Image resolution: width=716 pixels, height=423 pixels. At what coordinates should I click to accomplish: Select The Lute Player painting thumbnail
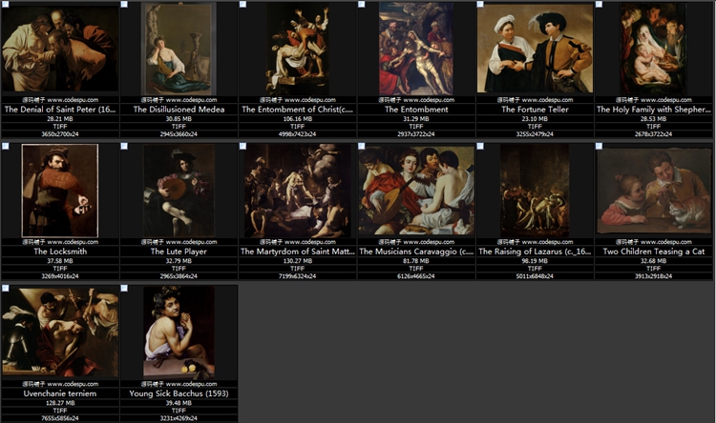(x=179, y=191)
